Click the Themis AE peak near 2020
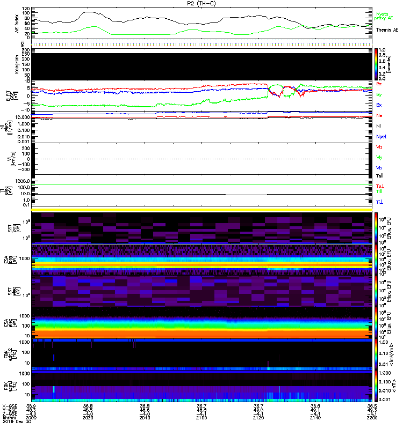Screen dimensions: 403x429 (88, 12)
